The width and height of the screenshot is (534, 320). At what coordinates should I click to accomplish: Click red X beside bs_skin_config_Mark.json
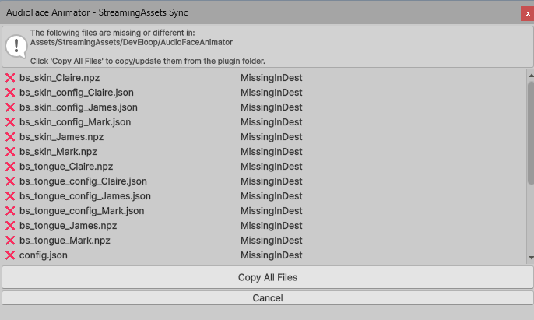(10, 122)
